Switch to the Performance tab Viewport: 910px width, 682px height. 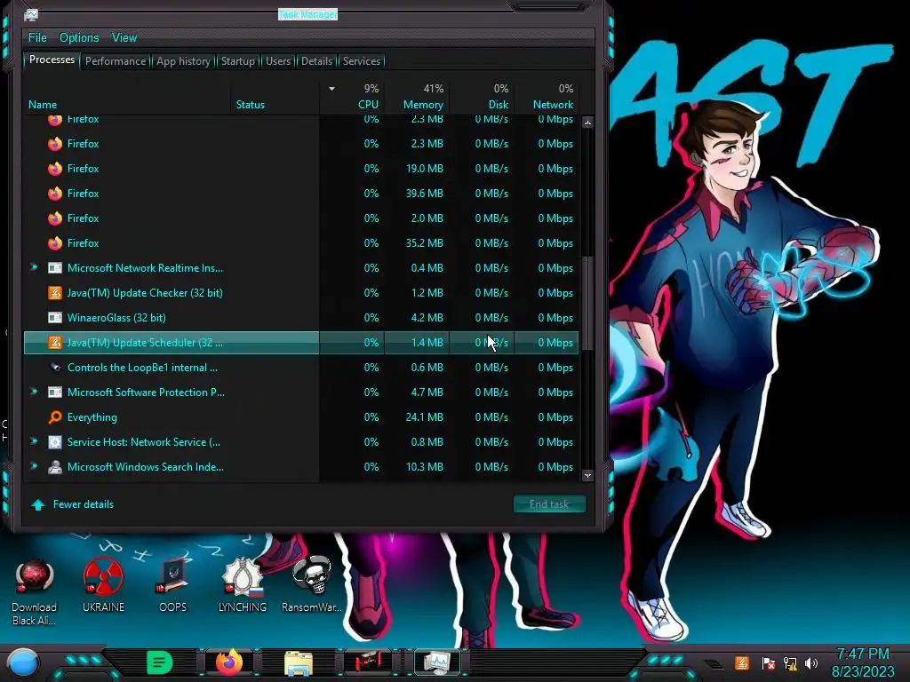click(x=116, y=61)
